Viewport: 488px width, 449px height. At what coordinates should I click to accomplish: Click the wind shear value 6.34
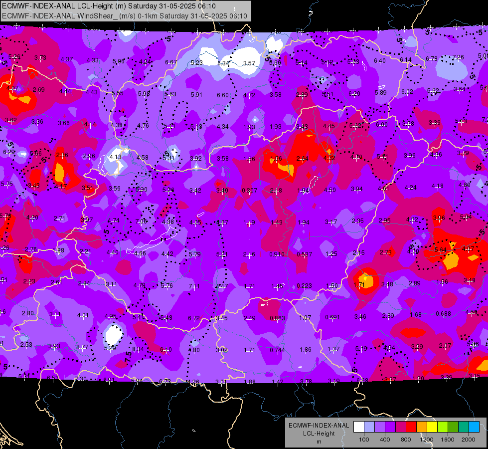click(x=223, y=63)
